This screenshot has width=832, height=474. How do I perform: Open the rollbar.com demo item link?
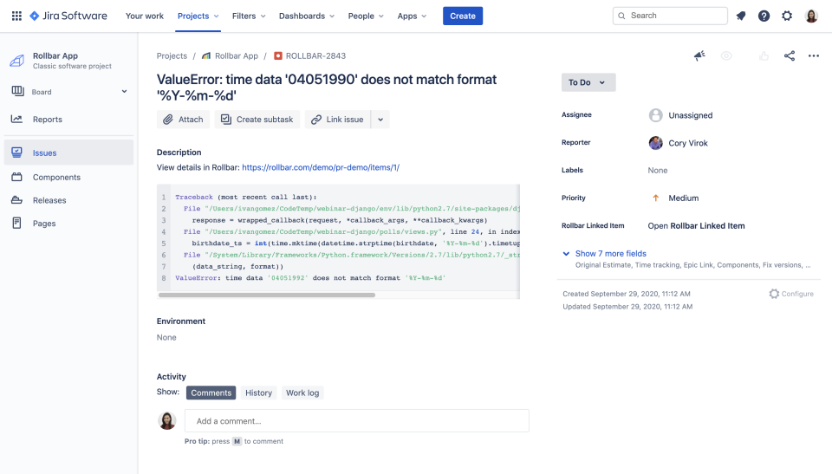tap(321, 167)
